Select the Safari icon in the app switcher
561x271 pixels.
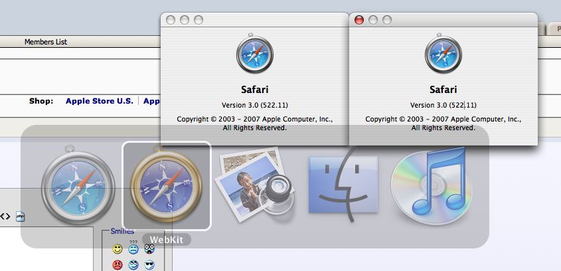pos(78,185)
